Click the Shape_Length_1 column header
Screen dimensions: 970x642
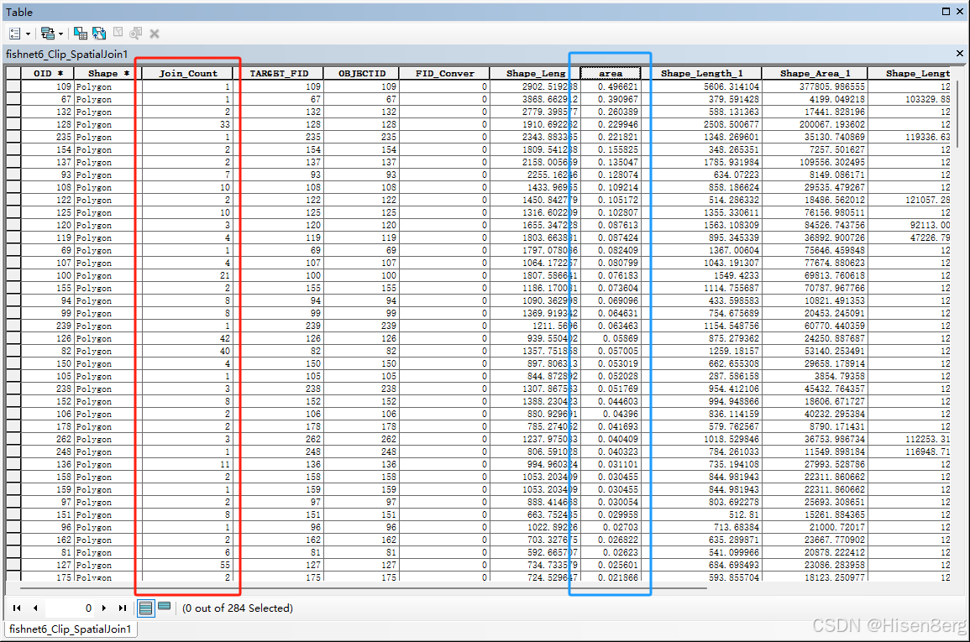pos(701,73)
